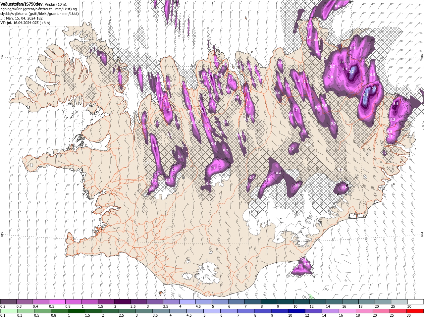
Task: Select lavender top-row swatch between 4 and 4.5
Action: (187, 302)
